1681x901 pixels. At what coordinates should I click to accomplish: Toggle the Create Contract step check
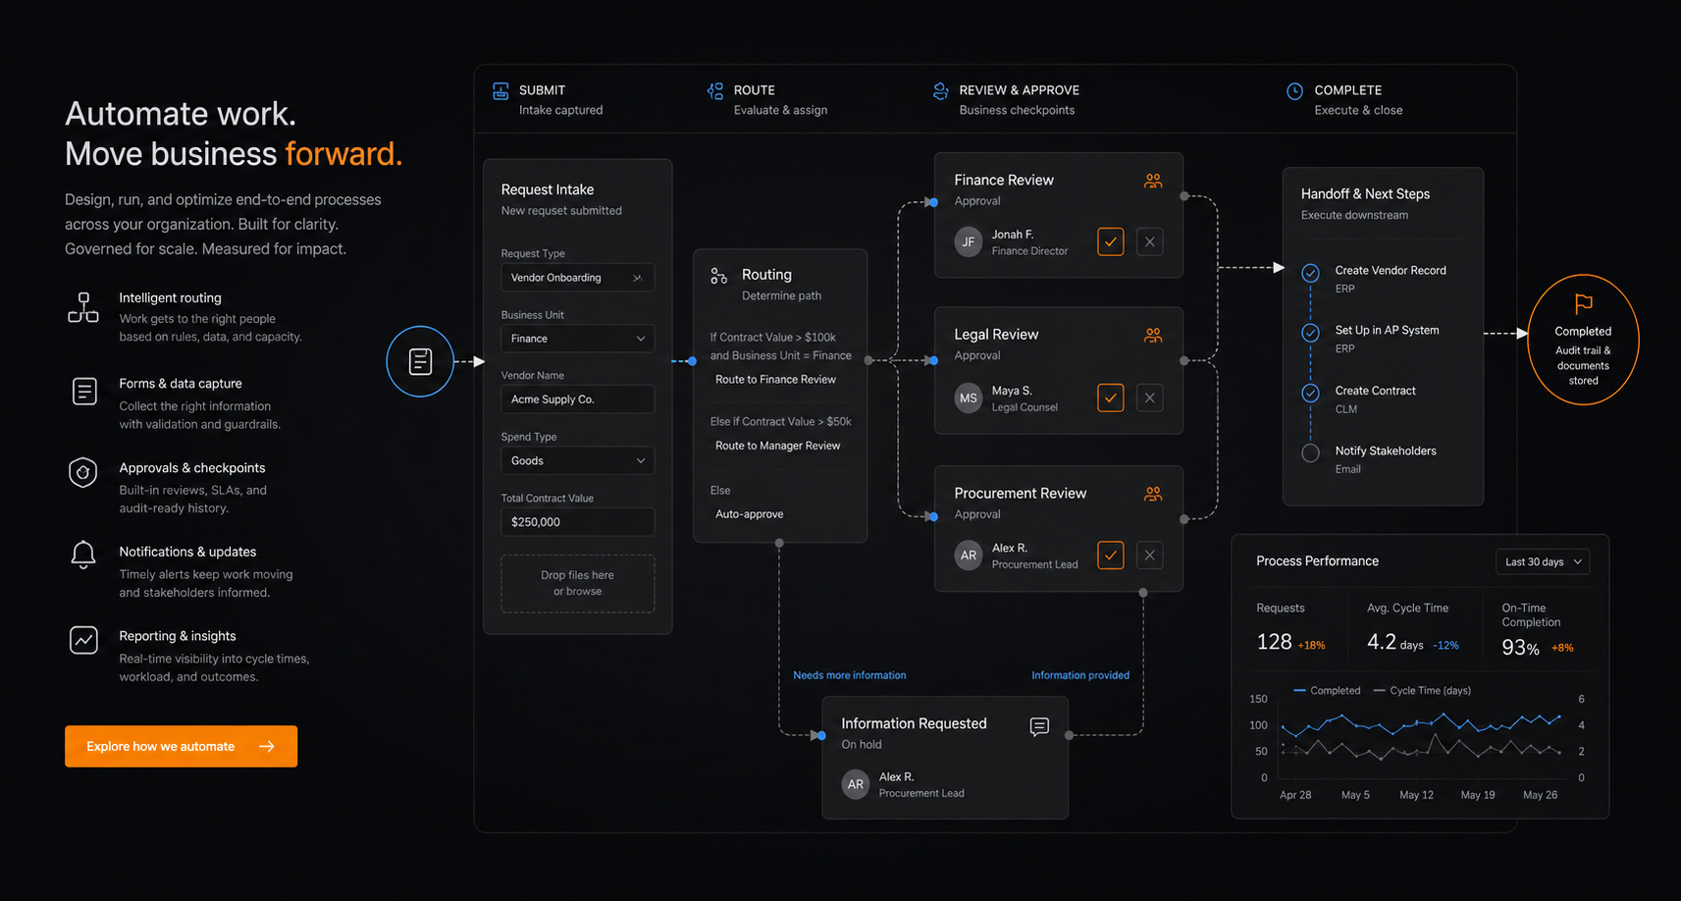pyautogui.click(x=1310, y=393)
